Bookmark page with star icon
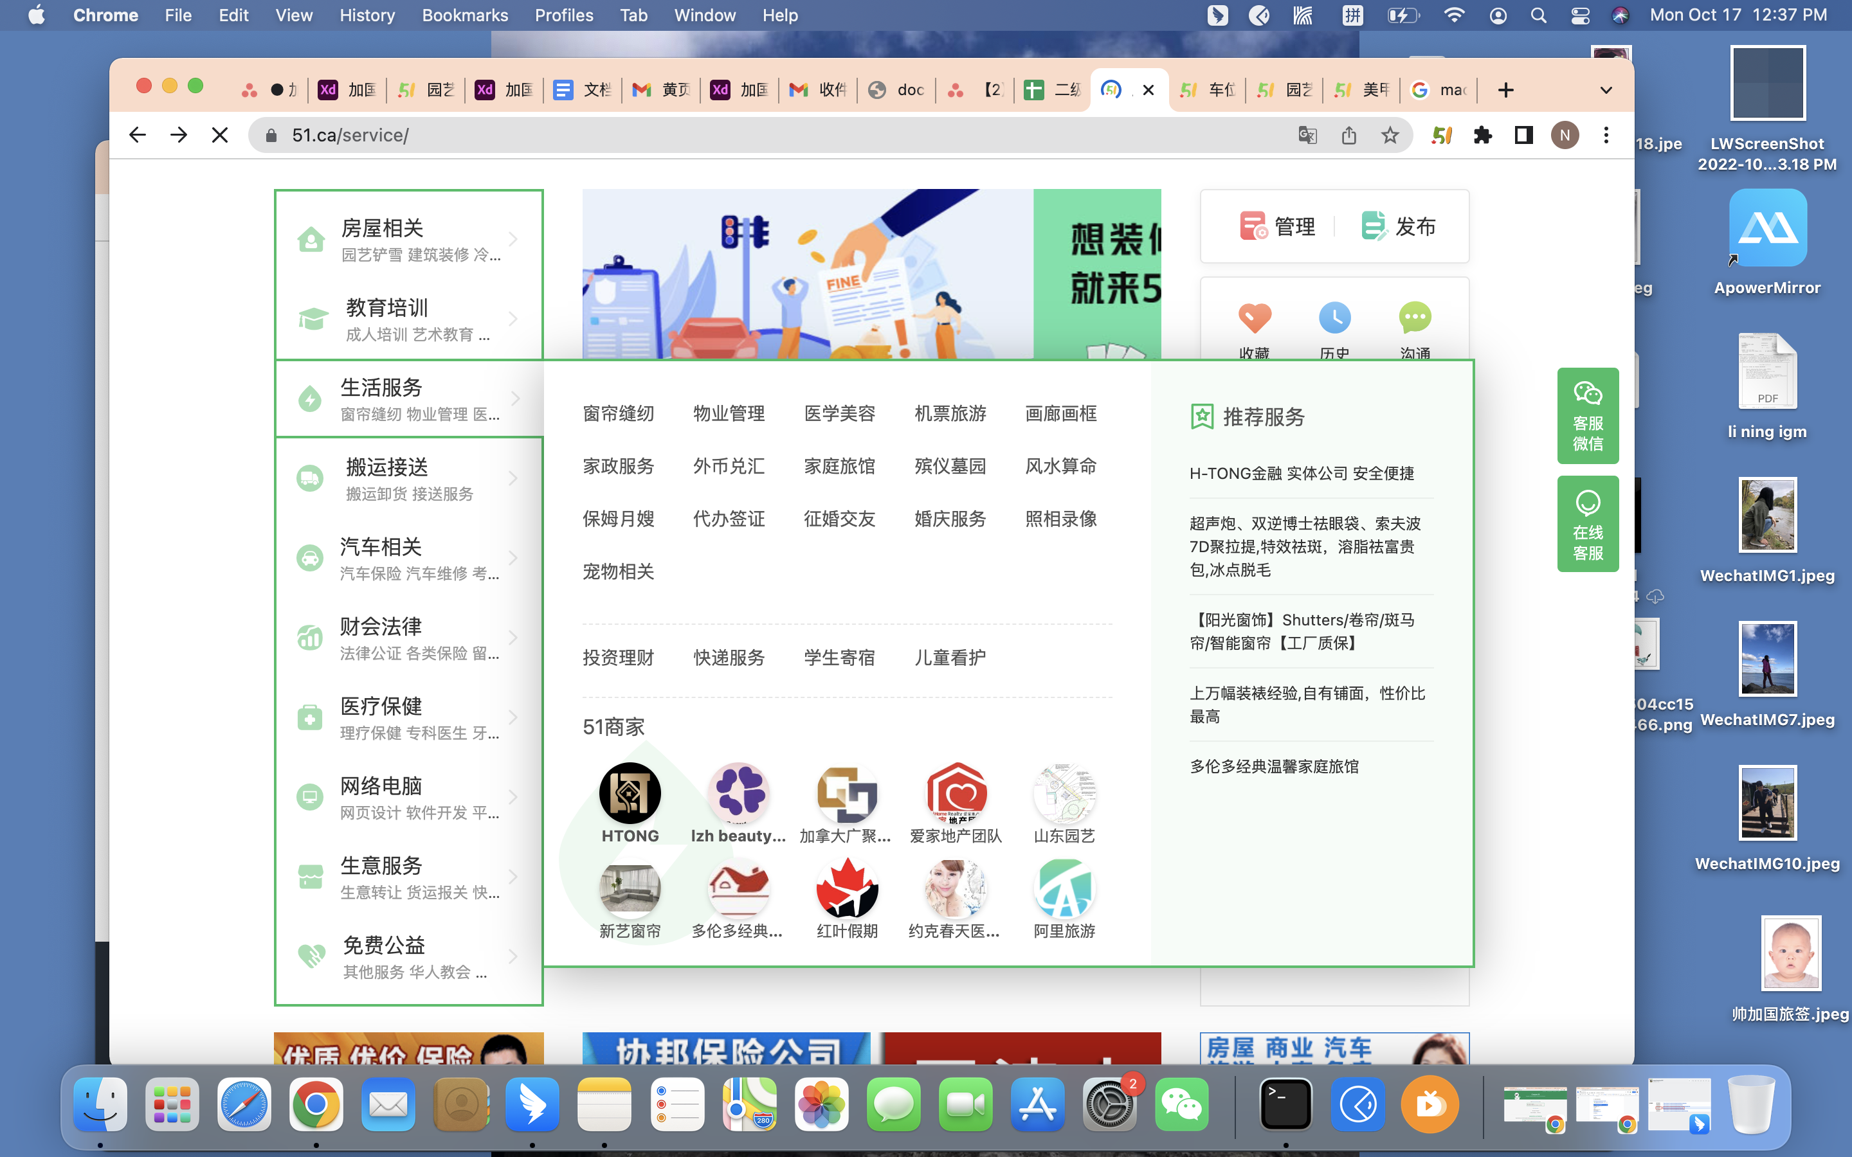Viewport: 1852px width, 1157px height. tap(1390, 136)
